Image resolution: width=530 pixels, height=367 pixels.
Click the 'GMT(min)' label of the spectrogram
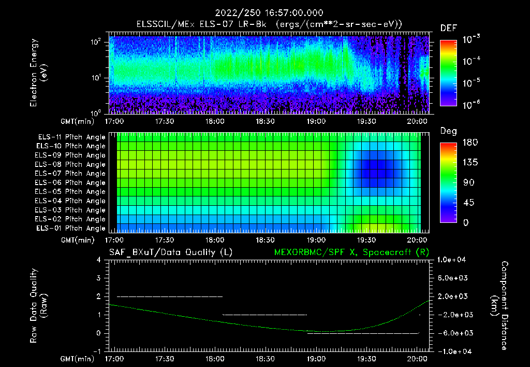pyautogui.click(x=77, y=121)
